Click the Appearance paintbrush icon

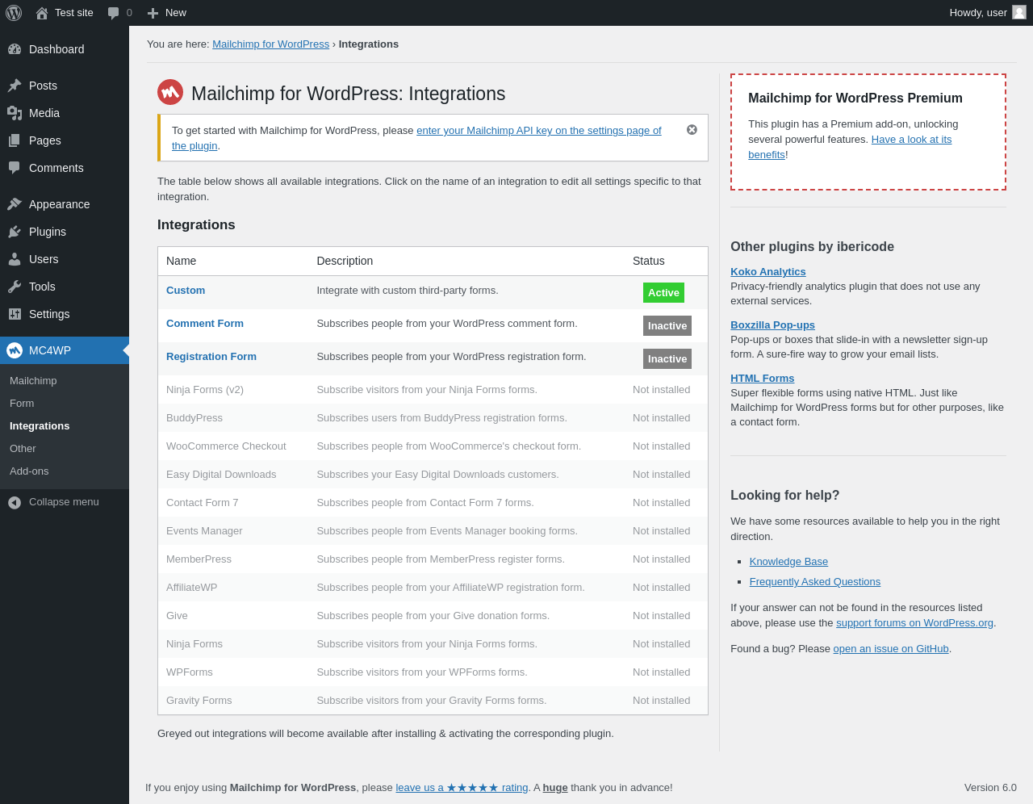(15, 204)
